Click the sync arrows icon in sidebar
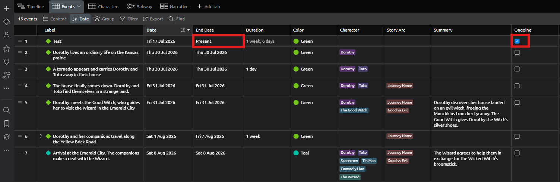This screenshot has height=182, width=560. pyautogui.click(x=6, y=137)
